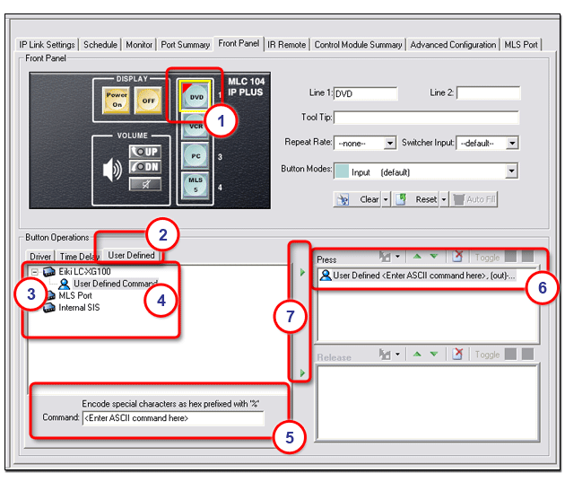Viewport: 565px width, 482px height.
Task: Open the Port Summary tab
Action: [186, 45]
